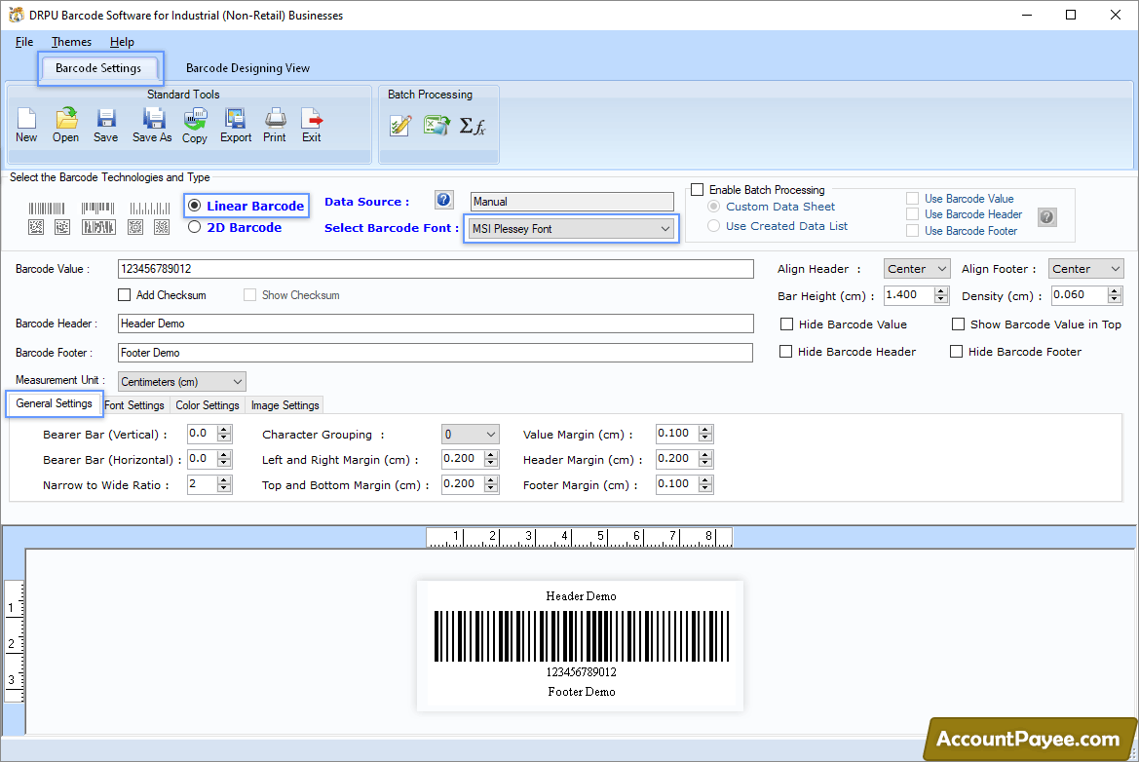
Task: Select the General Settings tab
Action: 54,403
